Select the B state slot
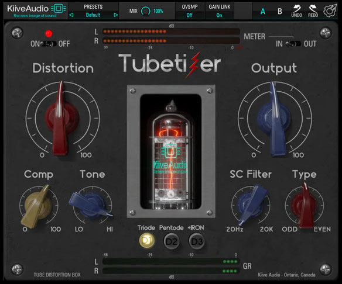This screenshot has height=284, width=342. point(279,11)
